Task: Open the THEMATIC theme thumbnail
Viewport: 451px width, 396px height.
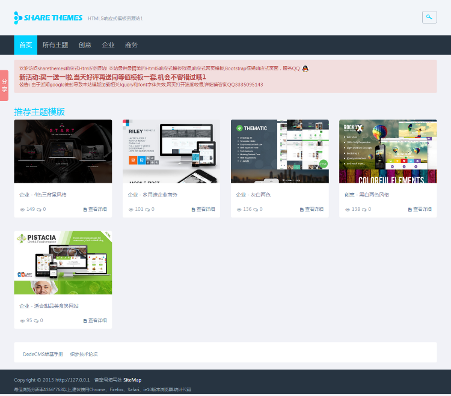Action: point(280,151)
